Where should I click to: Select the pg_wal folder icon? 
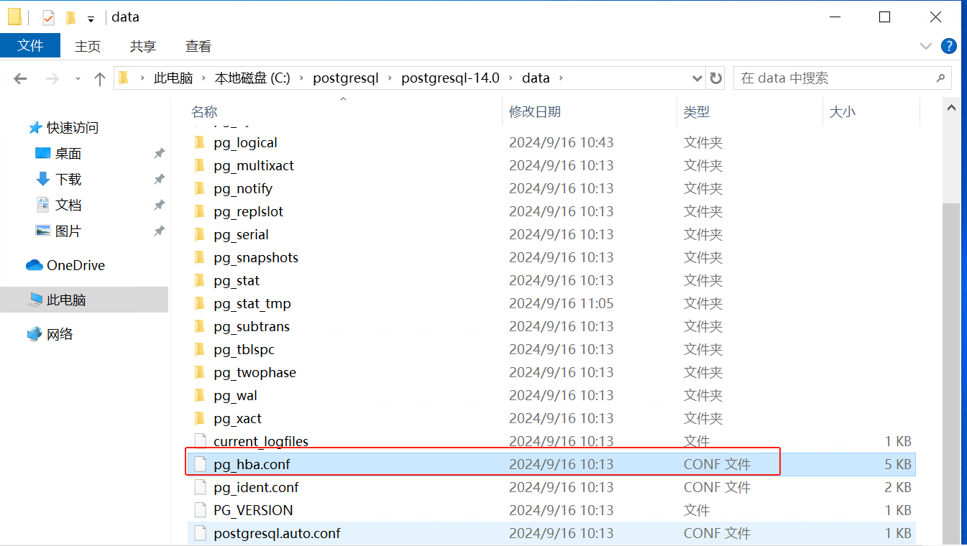(x=200, y=395)
